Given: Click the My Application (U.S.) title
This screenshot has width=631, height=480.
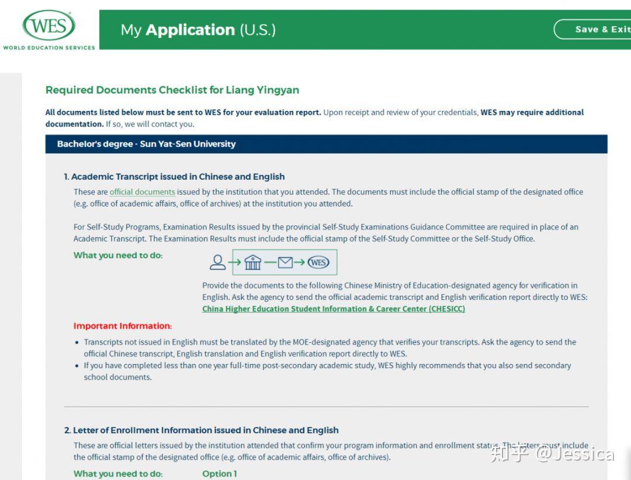Looking at the screenshot, I should click(x=198, y=30).
